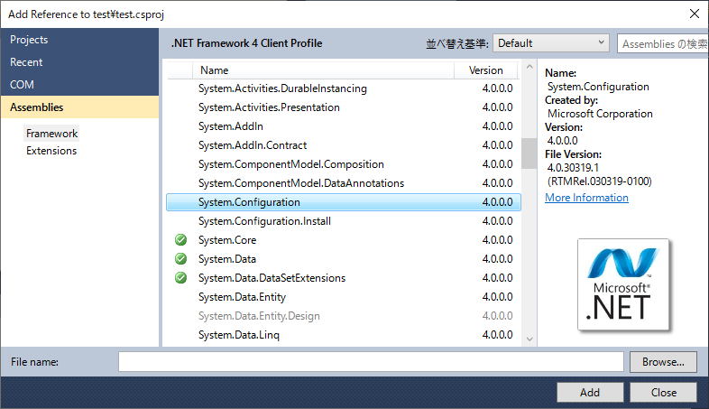Click the green checkmark beside System.Core

click(x=181, y=240)
